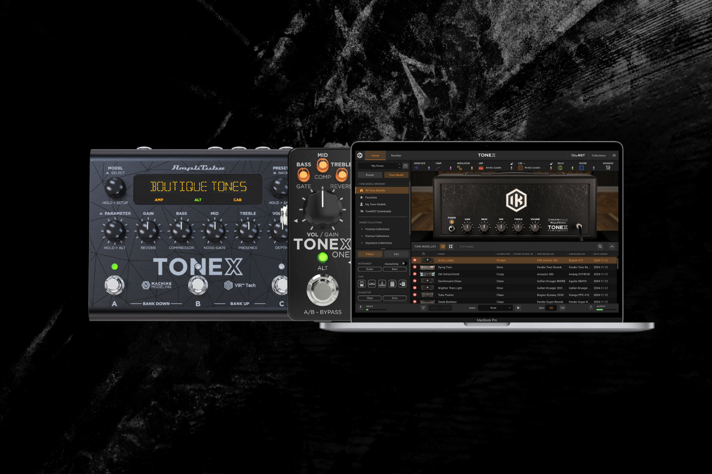This screenshot has height=474, width=712.
Task: Click the TAP tempo button
Action: 562,308
